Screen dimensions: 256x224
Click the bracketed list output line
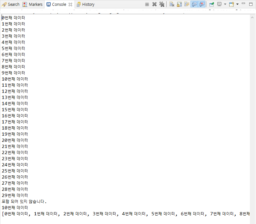(126, 214)
